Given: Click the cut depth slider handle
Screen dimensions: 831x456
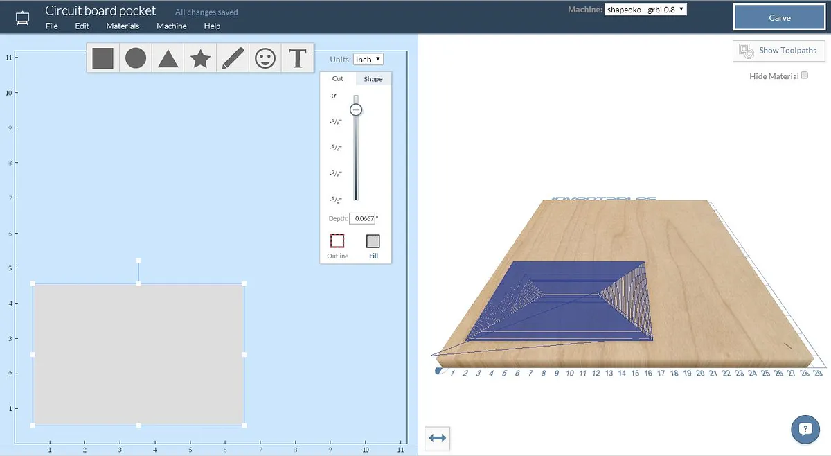Looking at the screenshot, I should point(356,110).
